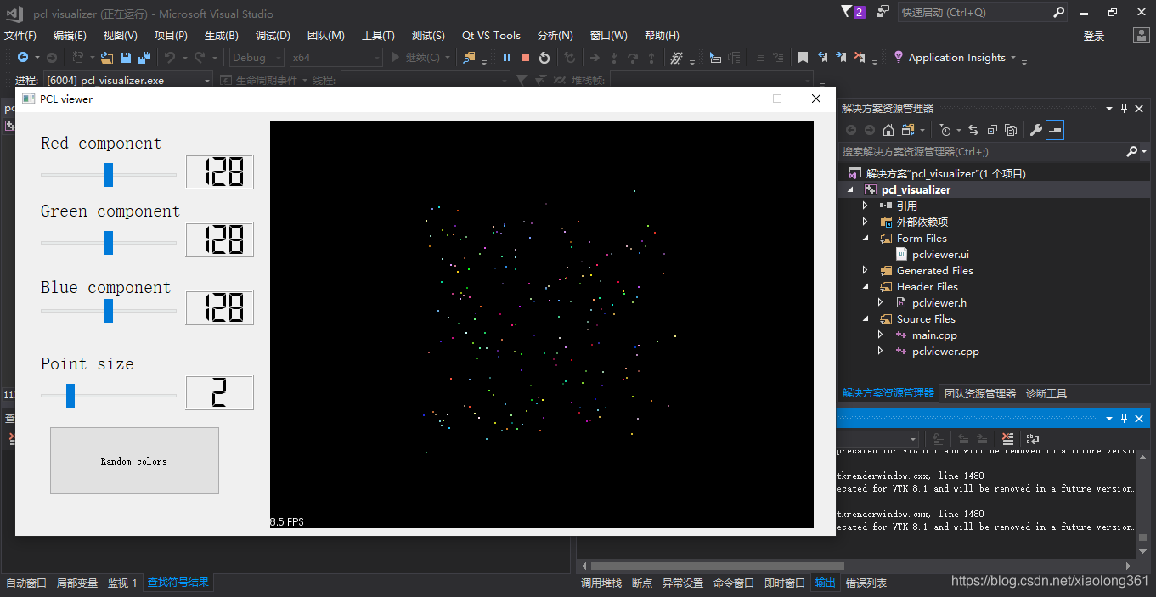This screenshot has height=597, width=1156.
Task: Click the Save icon in toolbar
Action: (126, 58)
